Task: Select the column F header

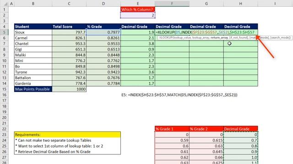Action: tap(172, 3)
